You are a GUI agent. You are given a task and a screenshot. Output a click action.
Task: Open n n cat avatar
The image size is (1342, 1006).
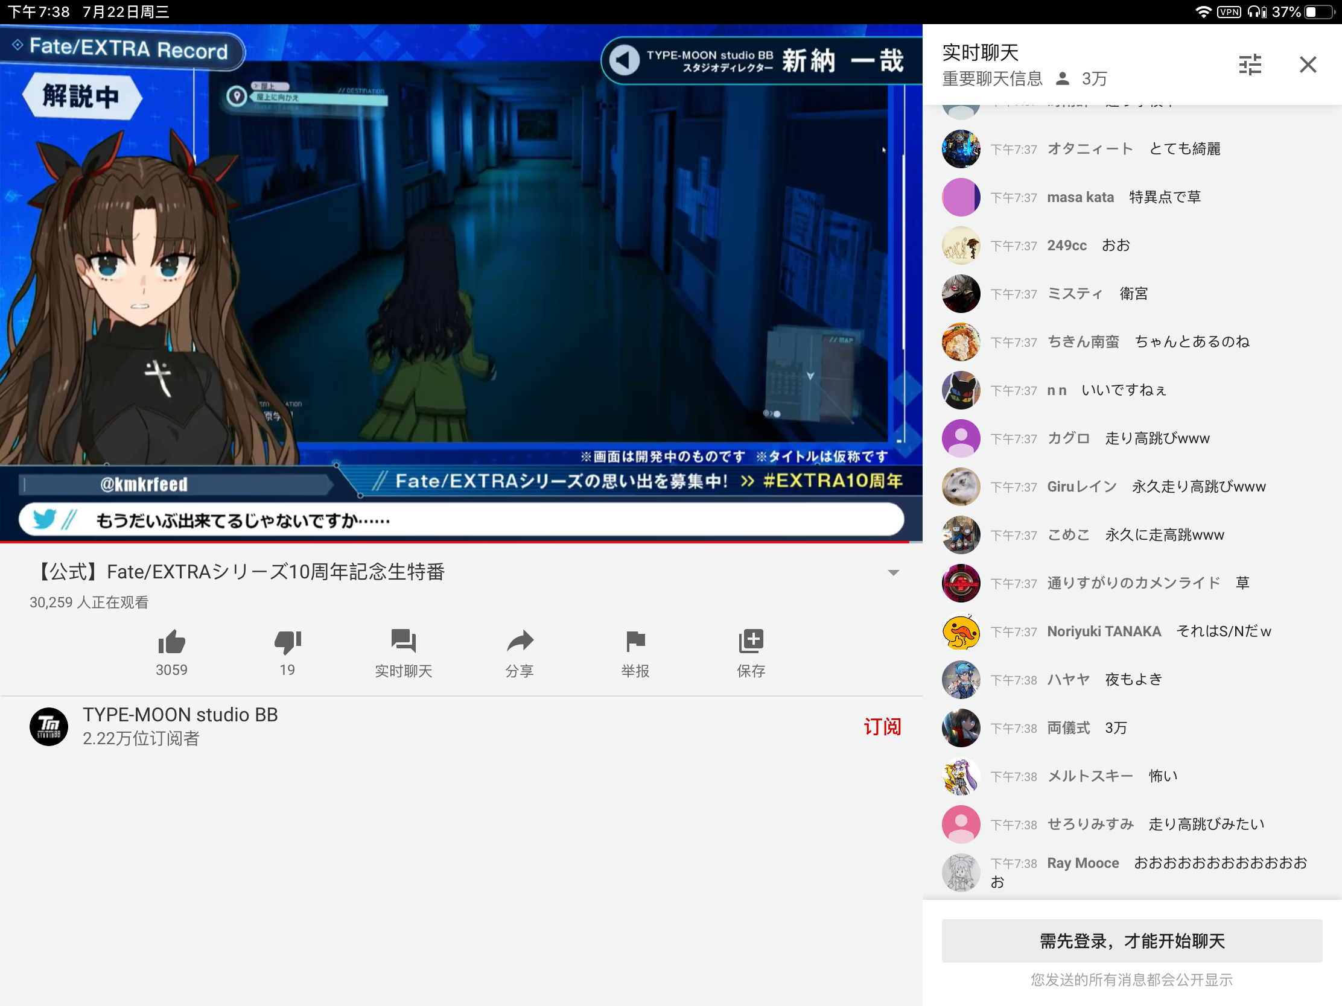point(961,390)
